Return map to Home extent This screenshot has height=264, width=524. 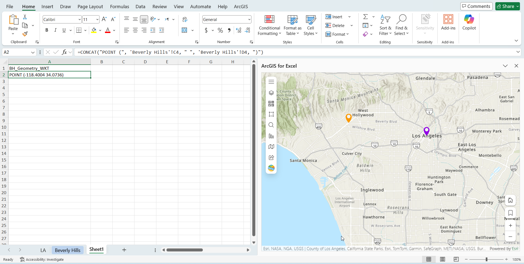[x=510, y=200]
